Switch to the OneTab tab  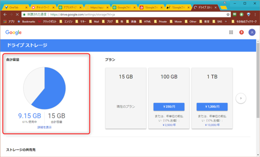pos(16,7)
